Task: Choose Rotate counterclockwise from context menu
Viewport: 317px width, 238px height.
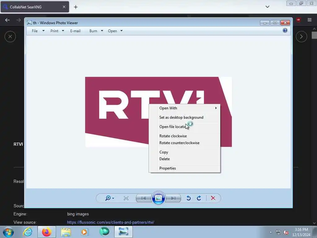Action: (x=185, y=143)
